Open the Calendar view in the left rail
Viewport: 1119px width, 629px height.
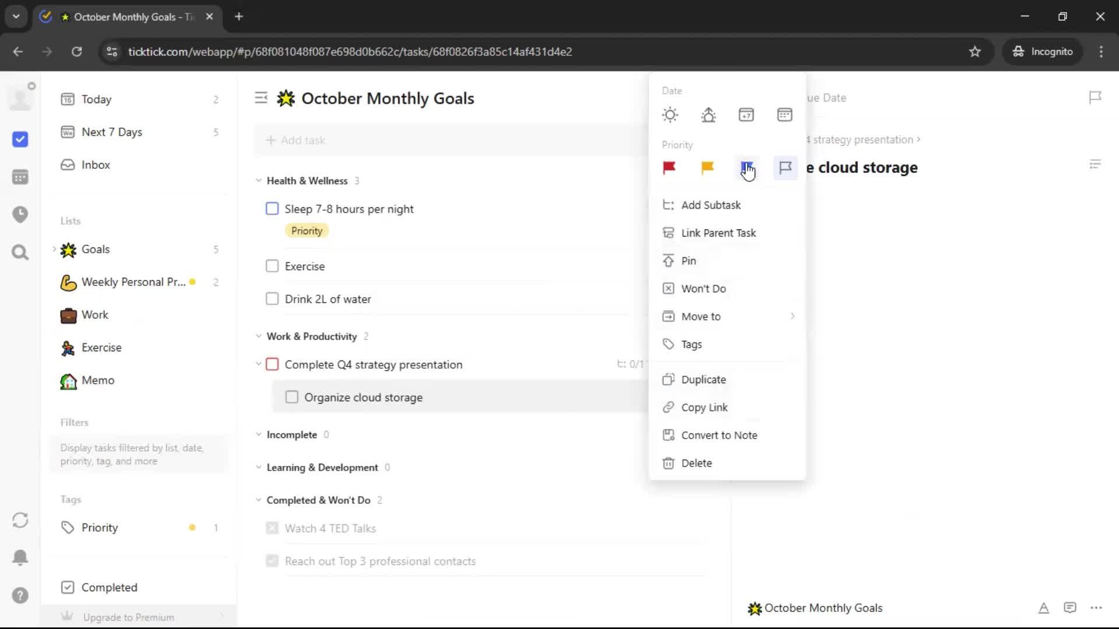[x=20, y=177]
